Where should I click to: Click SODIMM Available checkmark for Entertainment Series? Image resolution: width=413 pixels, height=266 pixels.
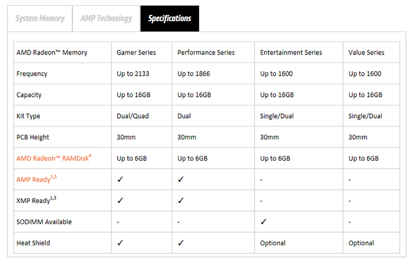pos(263,222)
